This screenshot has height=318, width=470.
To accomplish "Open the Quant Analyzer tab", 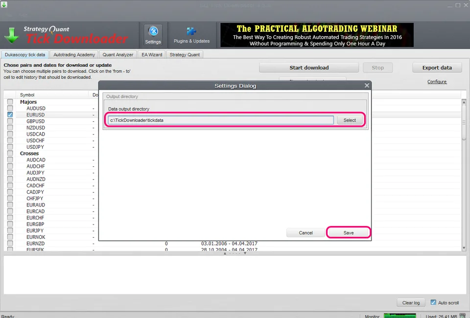I will [118, 54].
